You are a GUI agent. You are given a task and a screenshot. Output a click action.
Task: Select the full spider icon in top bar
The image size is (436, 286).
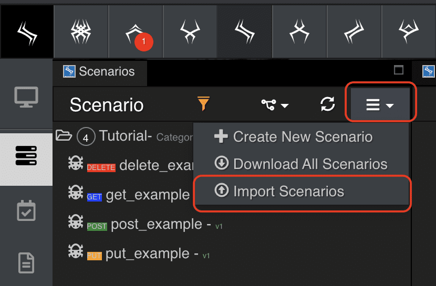tap(81, 31)
